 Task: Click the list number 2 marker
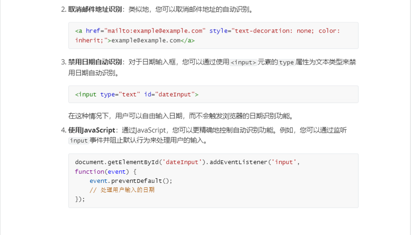(x=63, y=9)
